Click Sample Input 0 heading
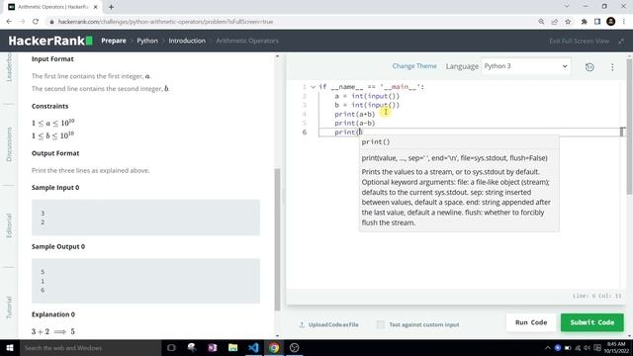The height and width of the screenshot is (356, 633). tap(55, 188)
